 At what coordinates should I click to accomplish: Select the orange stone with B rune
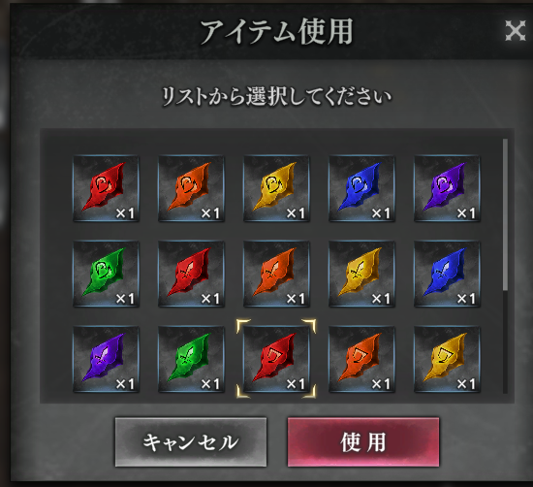click(191, 188)
